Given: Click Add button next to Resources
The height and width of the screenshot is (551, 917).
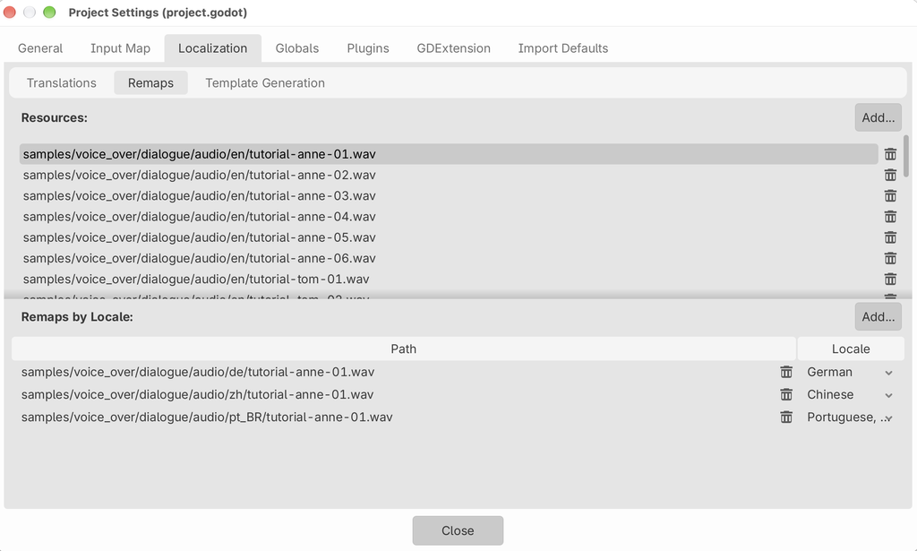Looking at the screenshot, I should point(878,117).
